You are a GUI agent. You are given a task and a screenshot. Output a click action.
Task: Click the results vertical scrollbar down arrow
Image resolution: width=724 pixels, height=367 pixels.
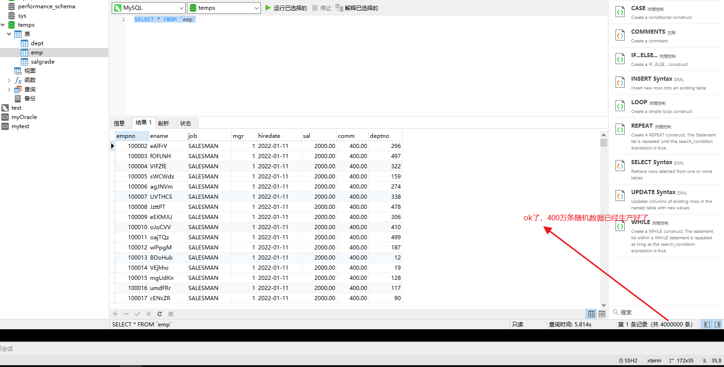pos(603,305)
